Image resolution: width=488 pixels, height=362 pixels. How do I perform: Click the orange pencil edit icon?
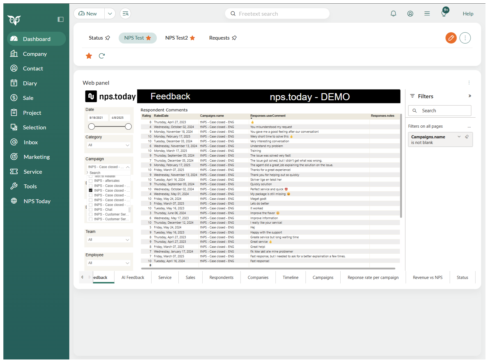tap(451, 38)
